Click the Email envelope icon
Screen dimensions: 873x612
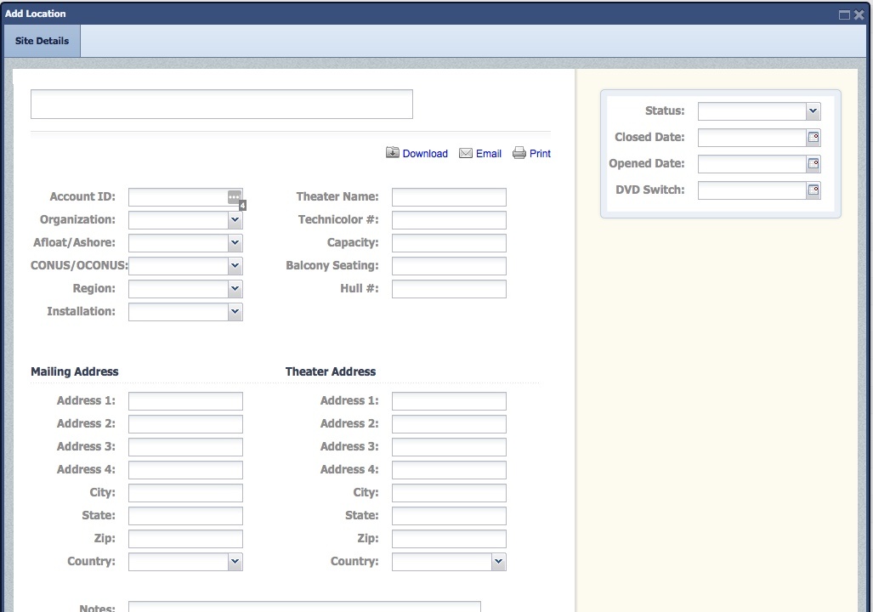(466, 153)
